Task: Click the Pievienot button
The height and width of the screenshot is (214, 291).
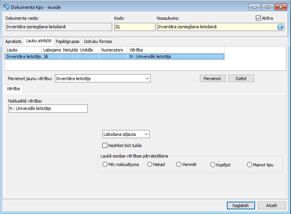Action: pos(213,79)
